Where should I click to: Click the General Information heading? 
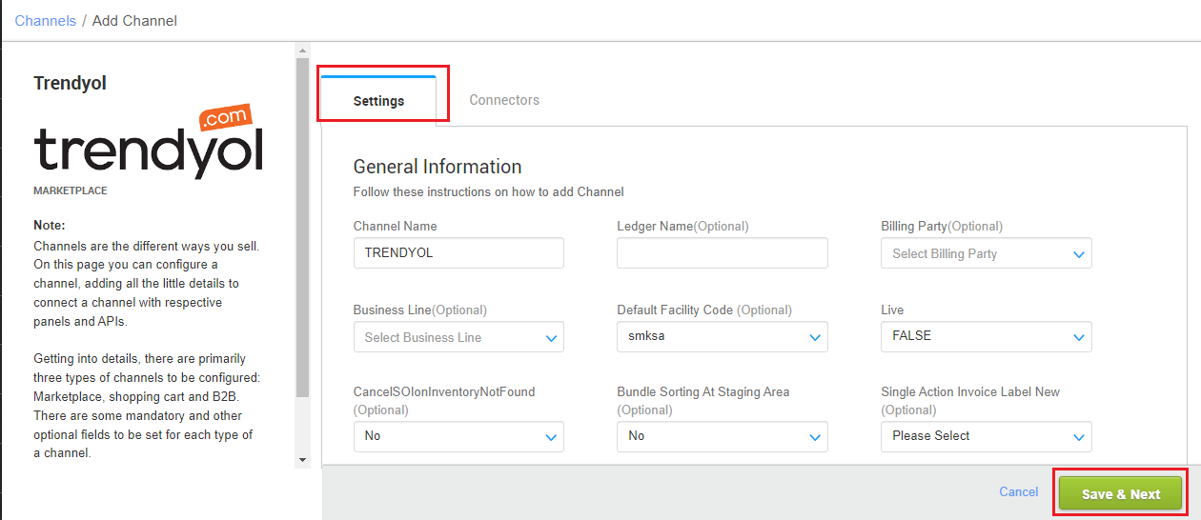438,167
